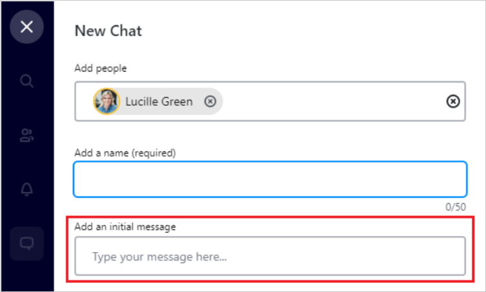The image size is (486, 292).
Task: Show notifications via the bell icon
Action: (26, 190)
